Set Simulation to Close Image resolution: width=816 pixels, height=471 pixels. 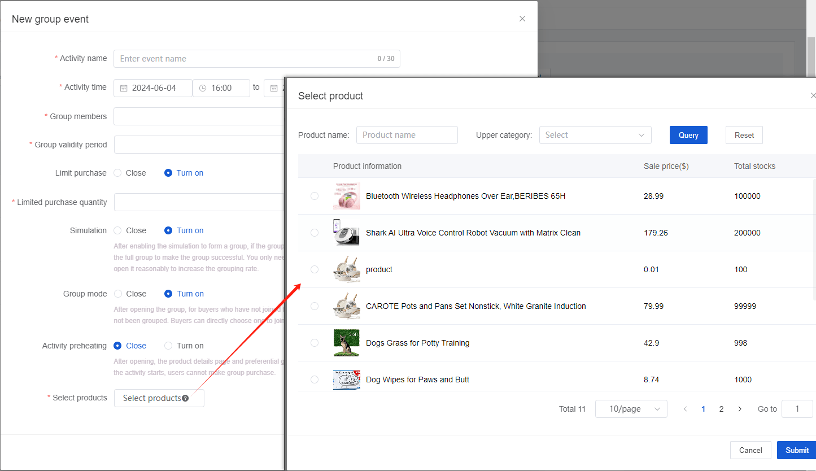pos(130,230)
